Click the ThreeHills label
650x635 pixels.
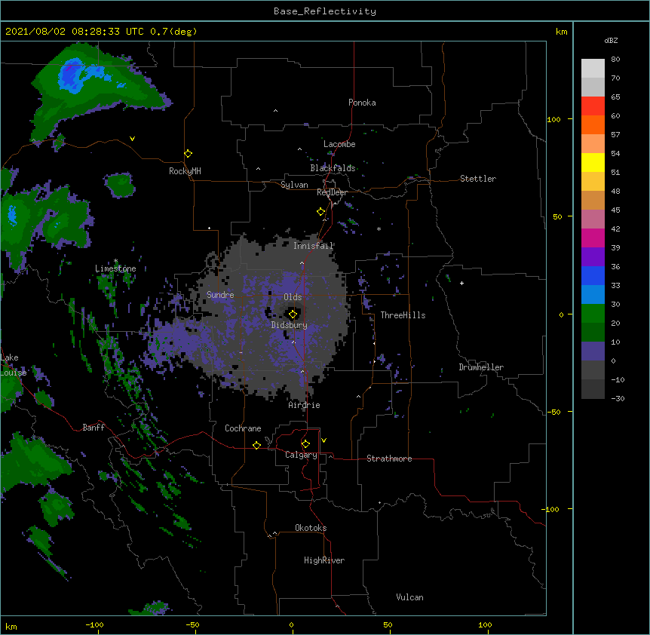click(403, 315)
